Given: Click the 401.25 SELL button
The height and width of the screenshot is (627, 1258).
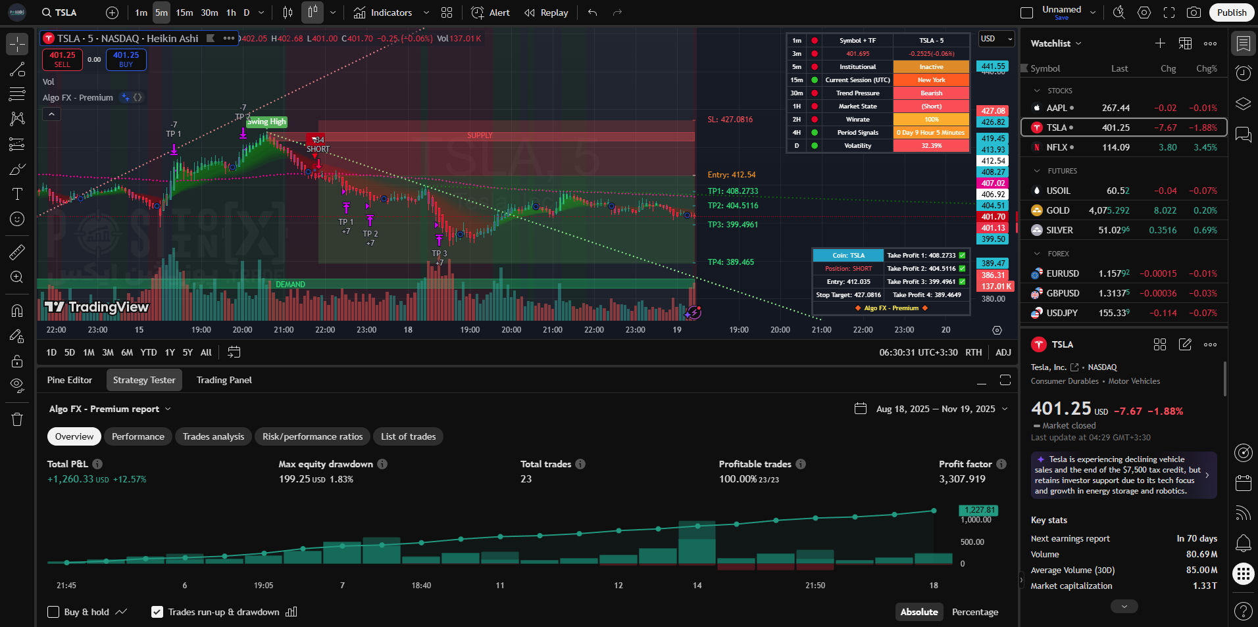Looking at the screenshot, I should click(x=63, y=59).
